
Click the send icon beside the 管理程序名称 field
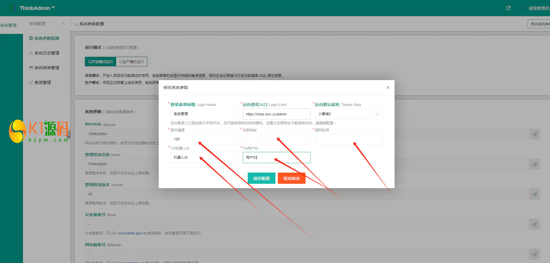click(534, 164)
